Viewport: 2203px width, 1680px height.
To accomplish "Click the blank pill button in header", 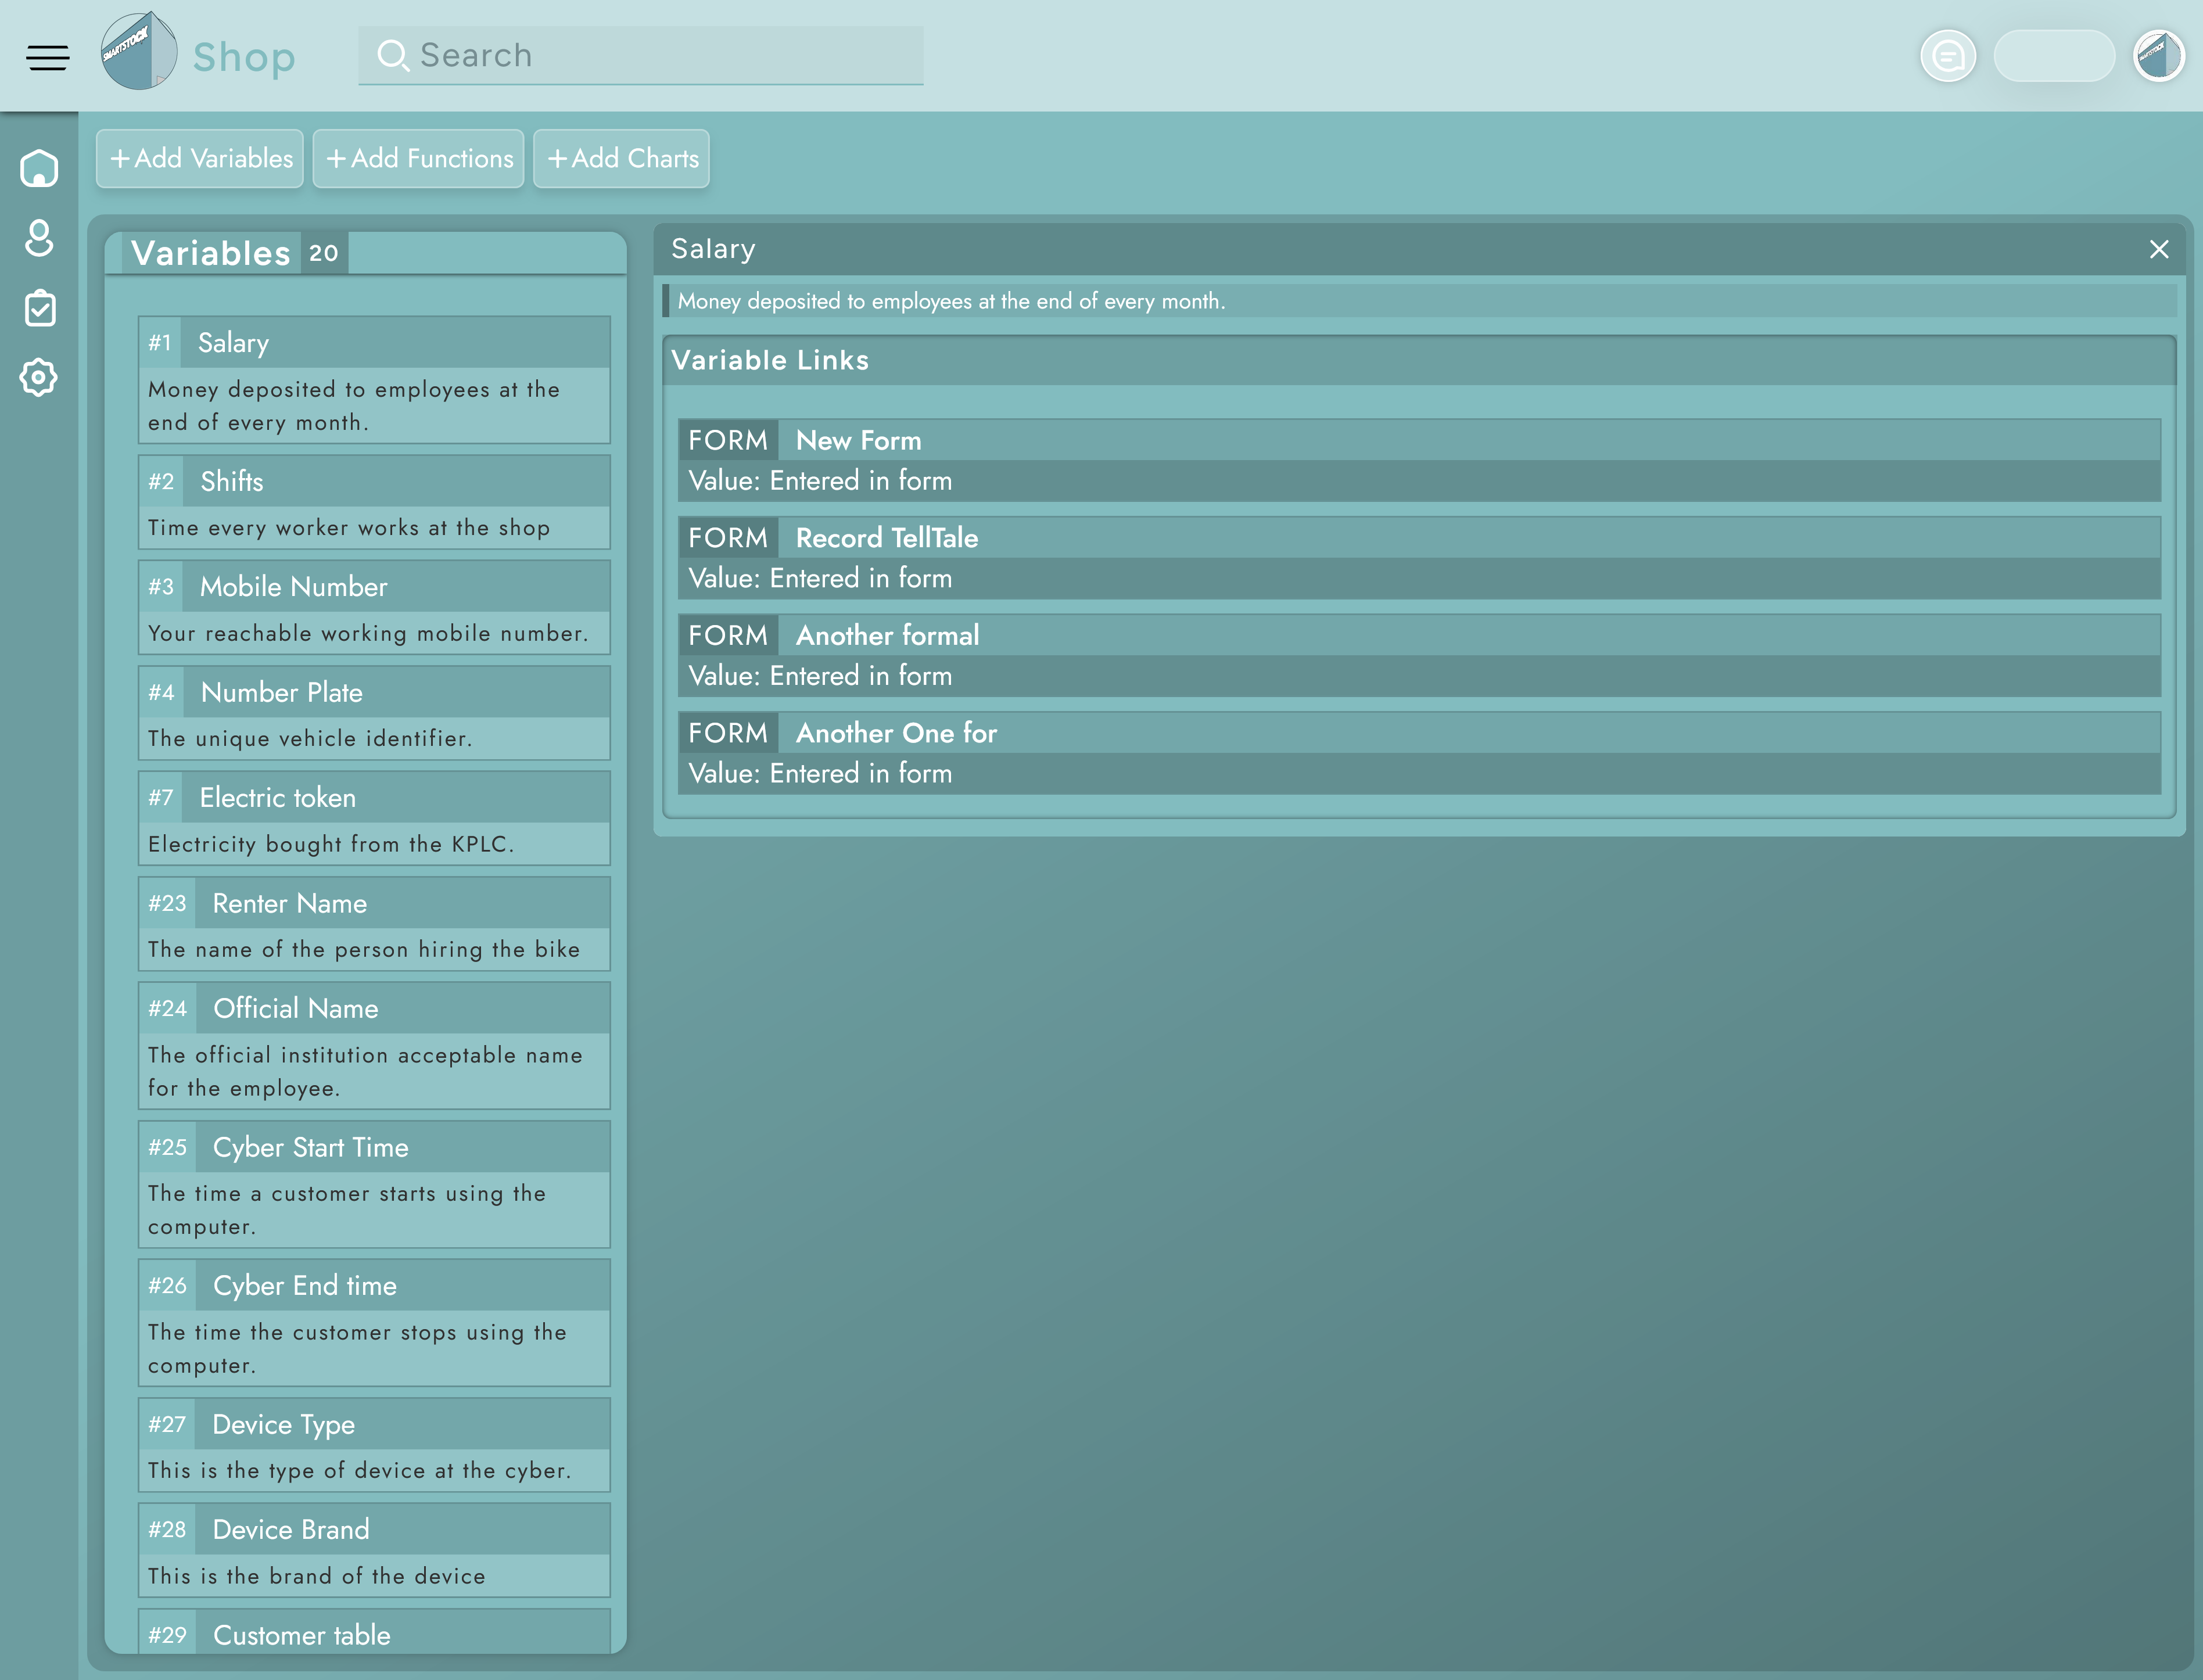I will (x=2053, y=56).
